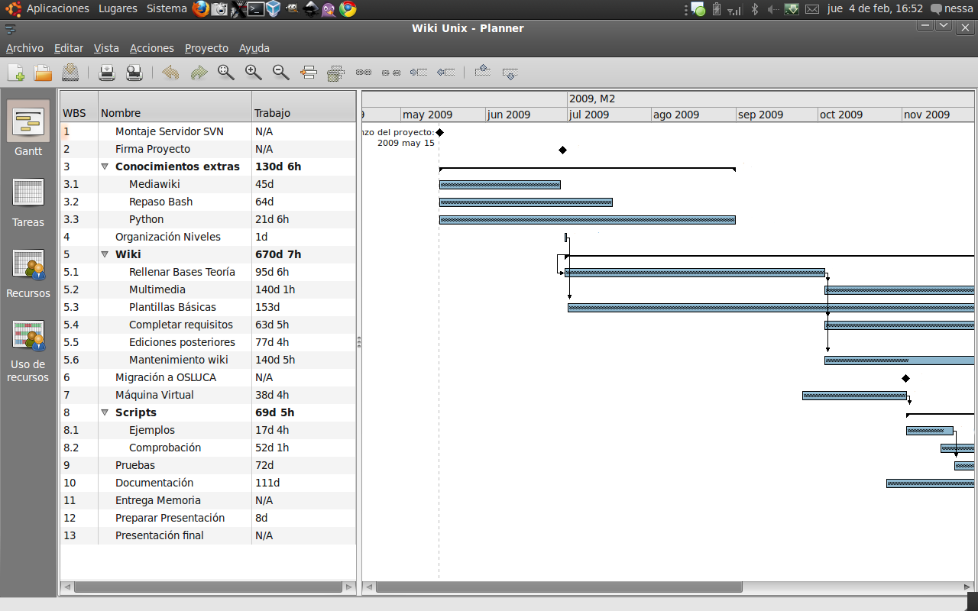Collapse the Conocimientos extras task group

click(x=105, y=166)
